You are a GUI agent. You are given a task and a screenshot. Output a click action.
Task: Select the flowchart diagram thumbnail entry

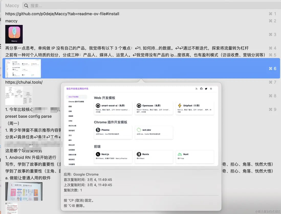pyautogui.click(x=19, y=96)
